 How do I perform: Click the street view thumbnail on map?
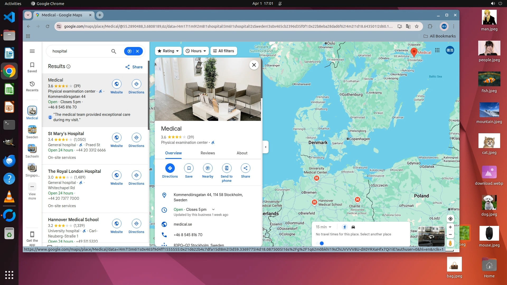click(431, 236)
